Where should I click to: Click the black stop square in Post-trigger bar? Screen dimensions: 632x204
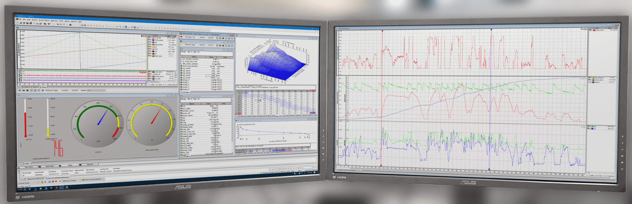[x=223, y=38]
